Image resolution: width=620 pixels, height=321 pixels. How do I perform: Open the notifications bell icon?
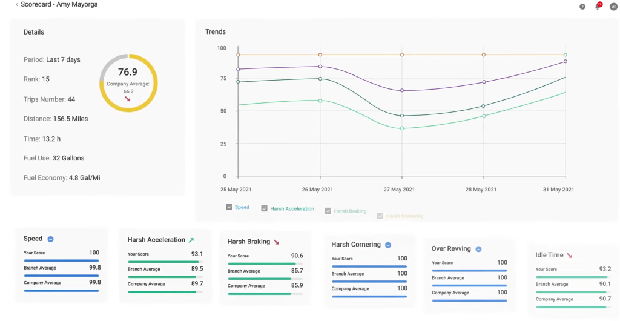click(598, 6)
